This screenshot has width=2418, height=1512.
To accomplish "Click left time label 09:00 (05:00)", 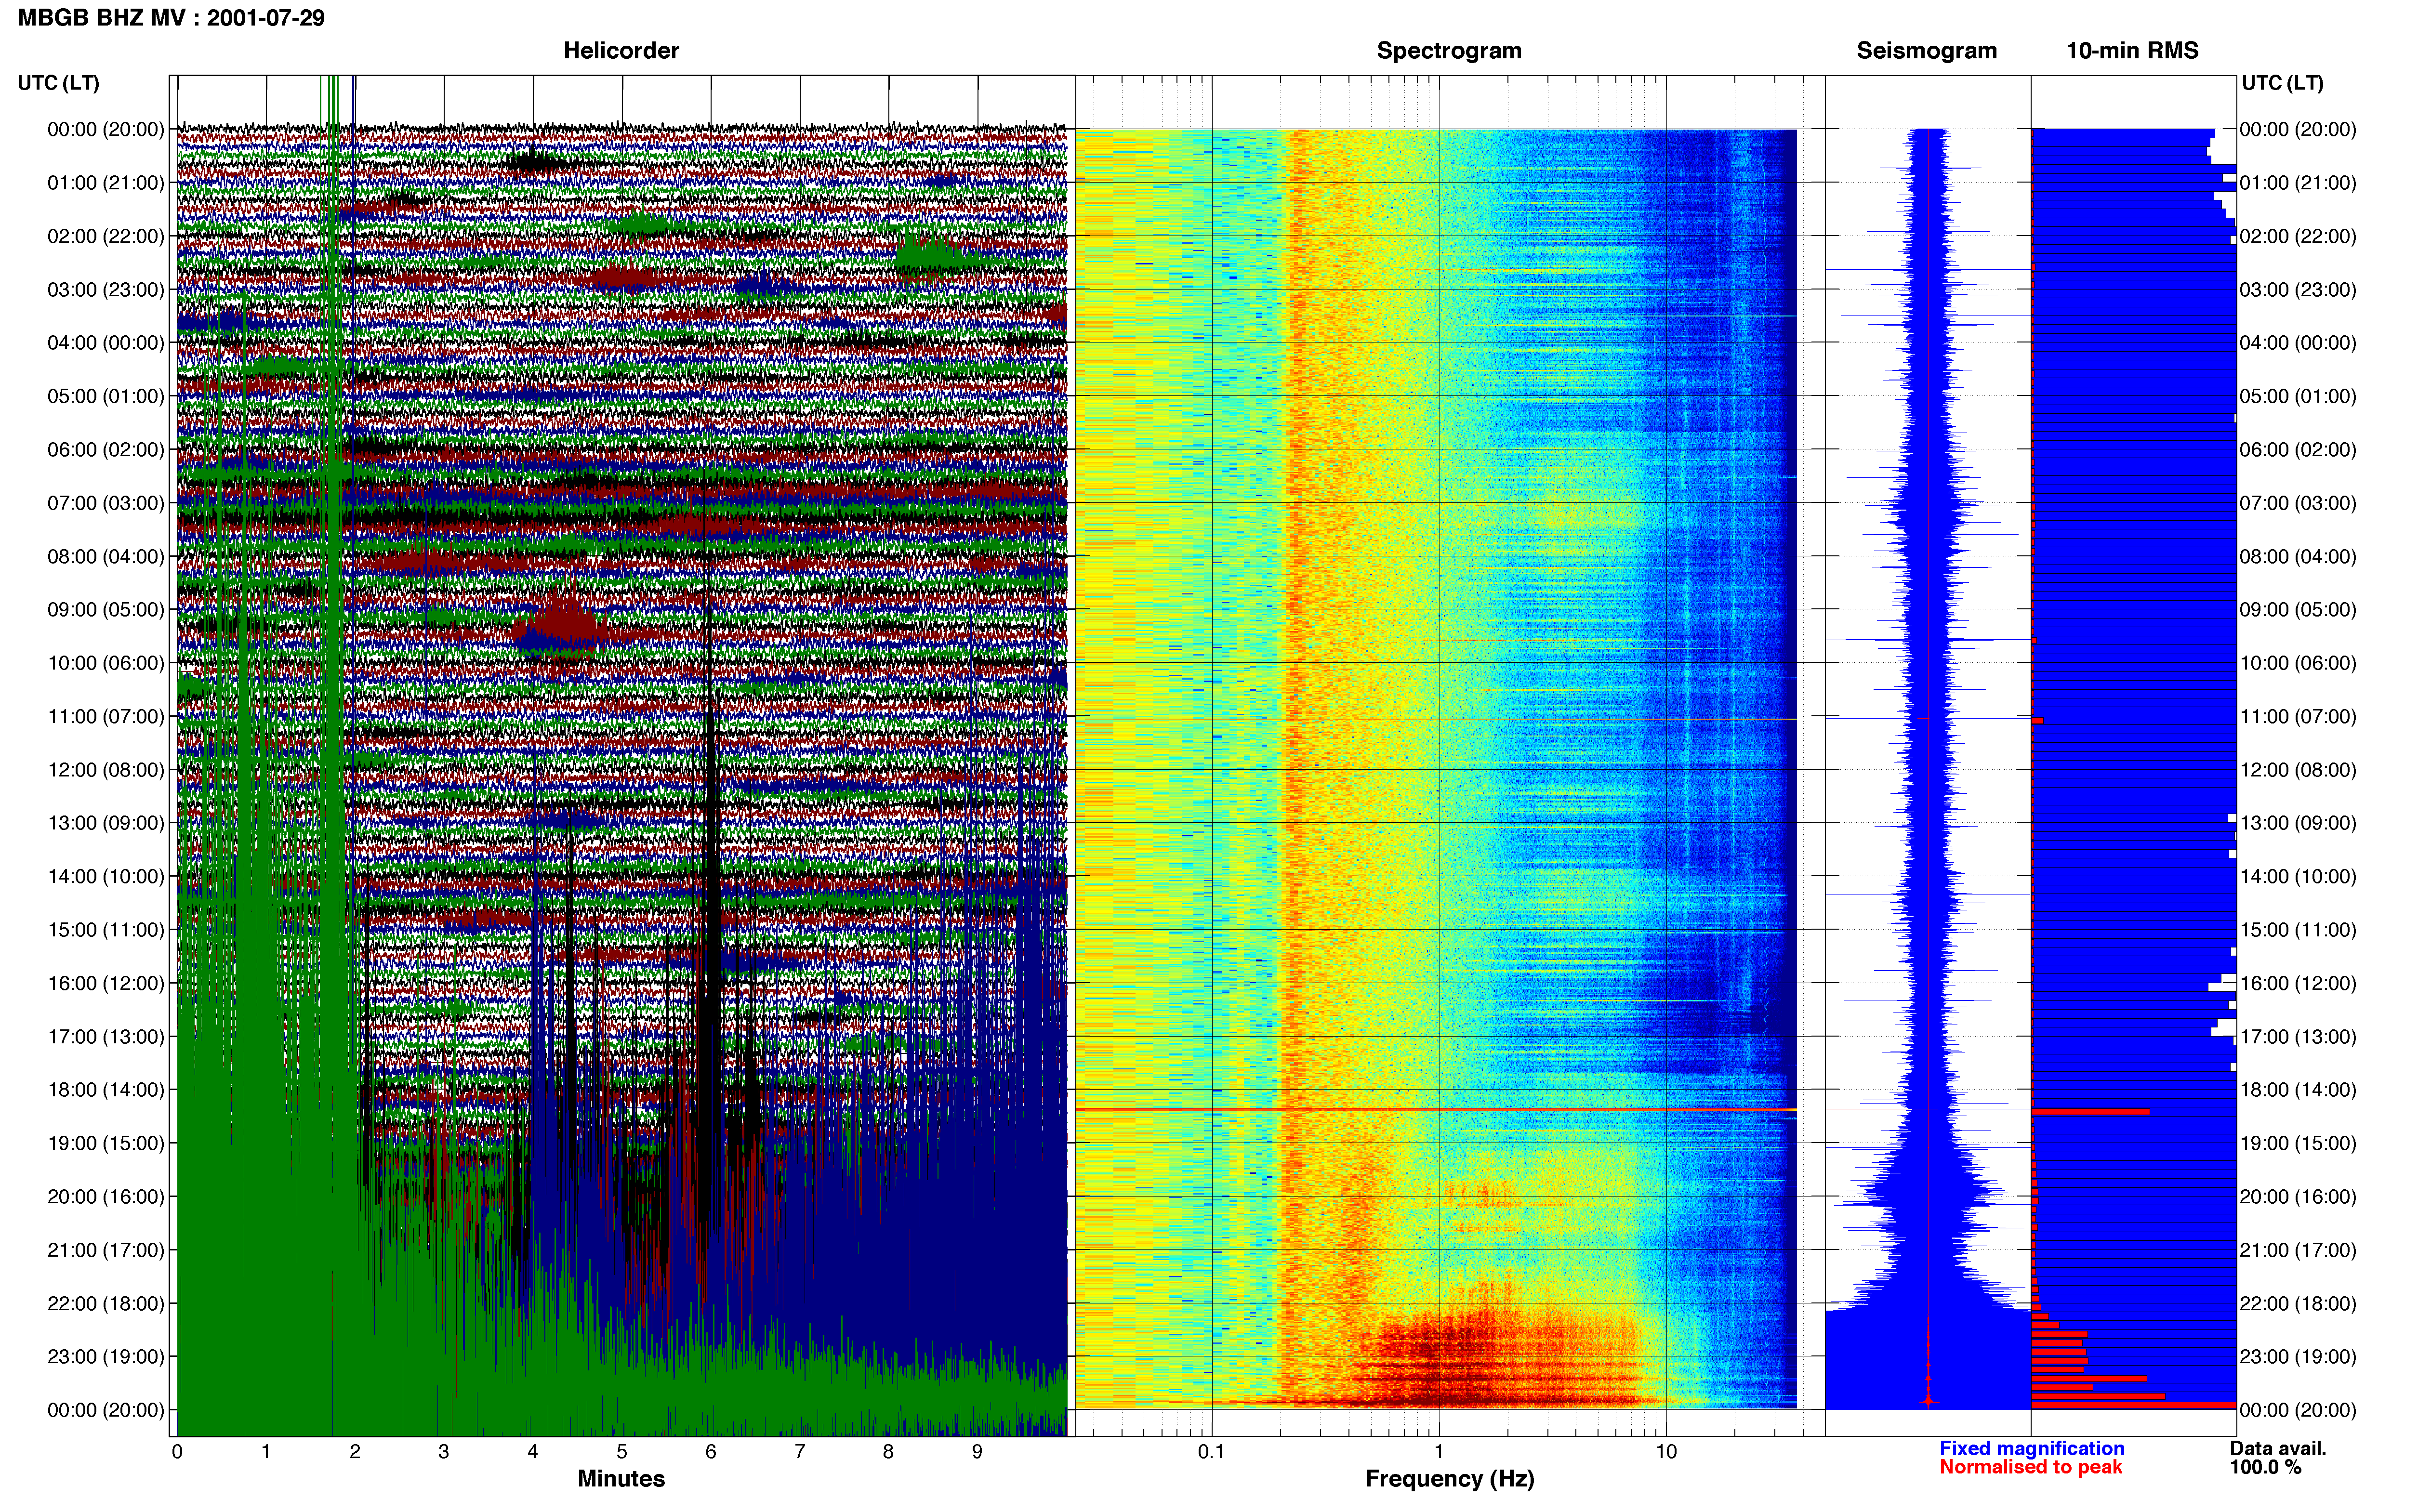I will (106, 610).
